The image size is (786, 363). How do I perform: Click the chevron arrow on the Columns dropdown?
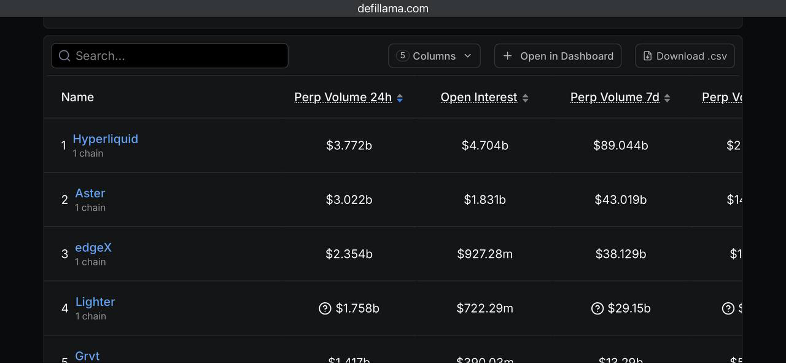click(x=467, y=56)
